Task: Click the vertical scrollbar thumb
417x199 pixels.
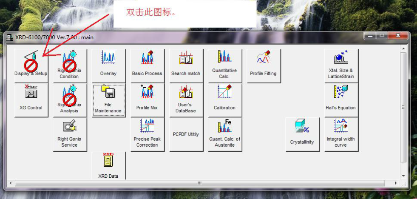Action: [x=403, y=107]
